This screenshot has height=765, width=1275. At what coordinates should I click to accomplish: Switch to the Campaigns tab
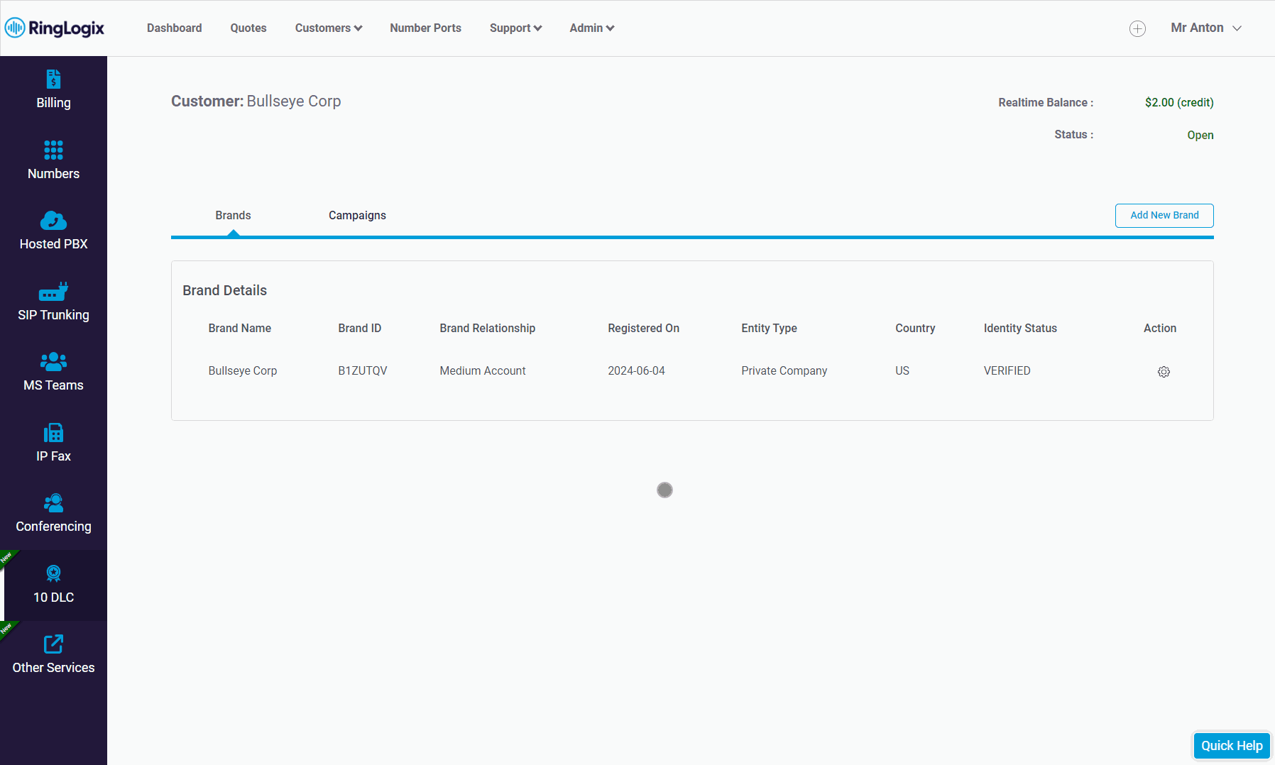tap(357, 215)
